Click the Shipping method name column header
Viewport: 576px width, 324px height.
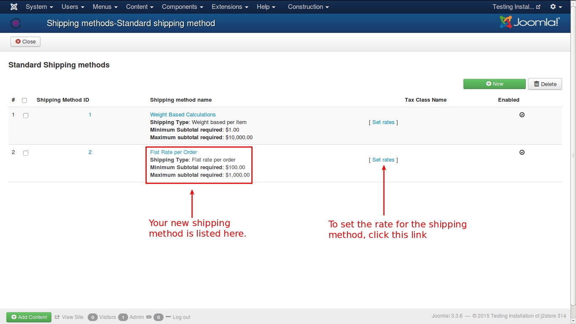[x=181, y=100]
